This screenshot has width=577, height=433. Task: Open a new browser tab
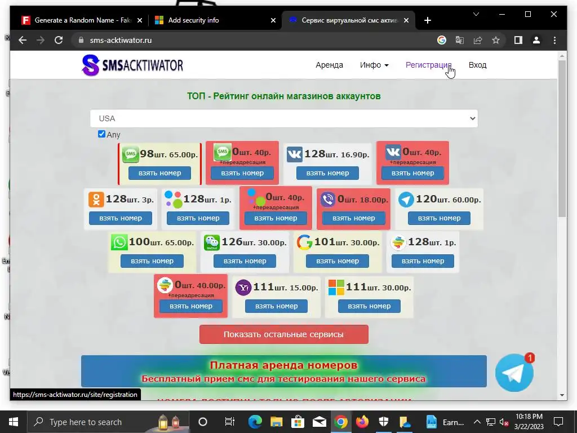click(427, 21)
